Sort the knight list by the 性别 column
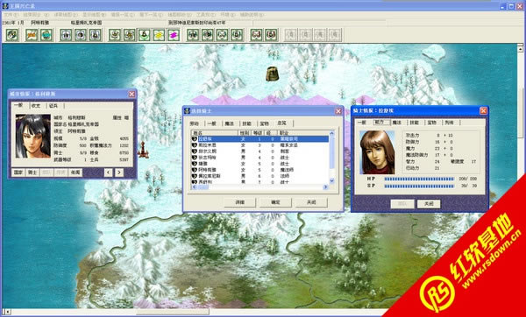This screenshot has height=317, width=526. (x=245, y=133)
